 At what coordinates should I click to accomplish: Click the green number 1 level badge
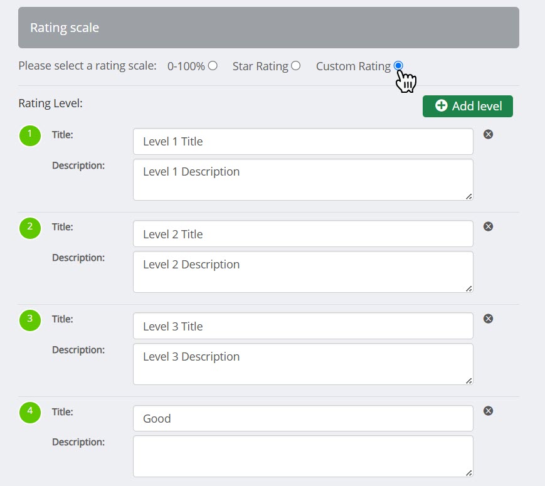point(30,135)
